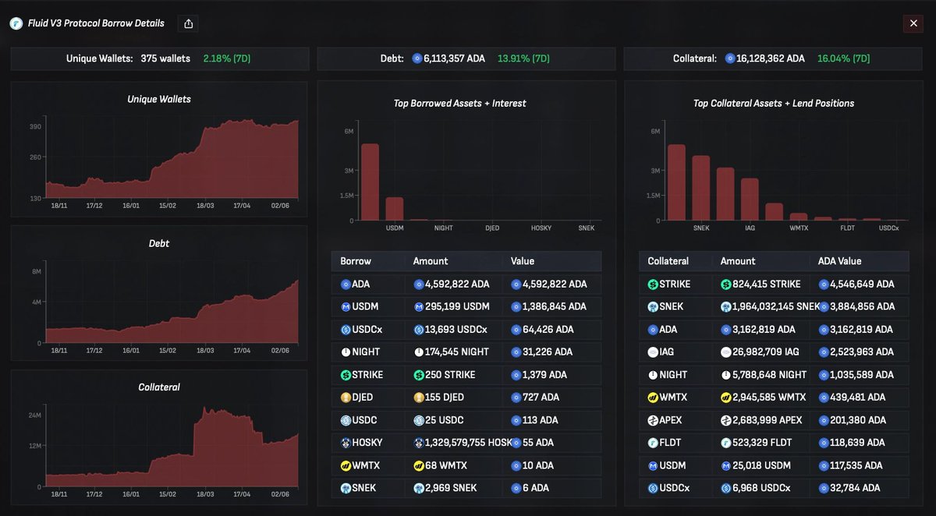This screenshot has height=516, width=936.
Task: Sort by the Collateral column header
Action: [x=669, y=261]
